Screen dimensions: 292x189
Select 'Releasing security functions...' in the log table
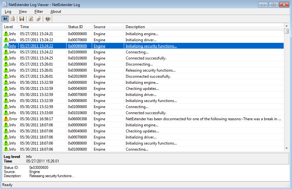click(x=150, y=70)
